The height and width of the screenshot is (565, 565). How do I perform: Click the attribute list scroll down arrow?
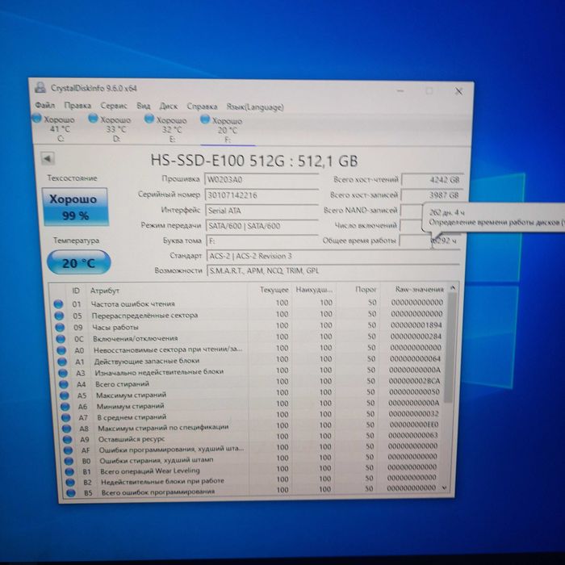(x=444, y=488)
